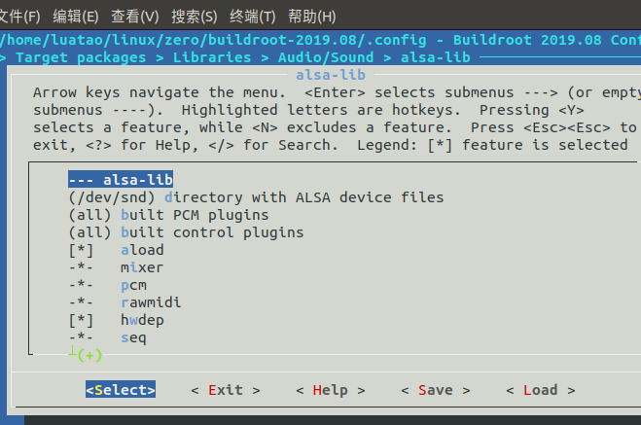Click the mixer option marker
641x425 pixels.
click(x=81, y=267)
